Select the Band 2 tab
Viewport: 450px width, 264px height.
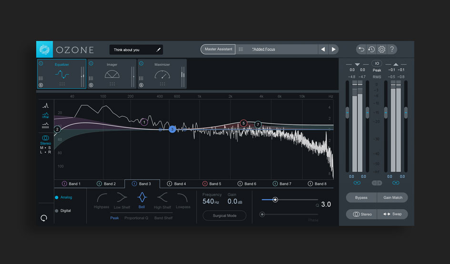click(x=107, y=184)
